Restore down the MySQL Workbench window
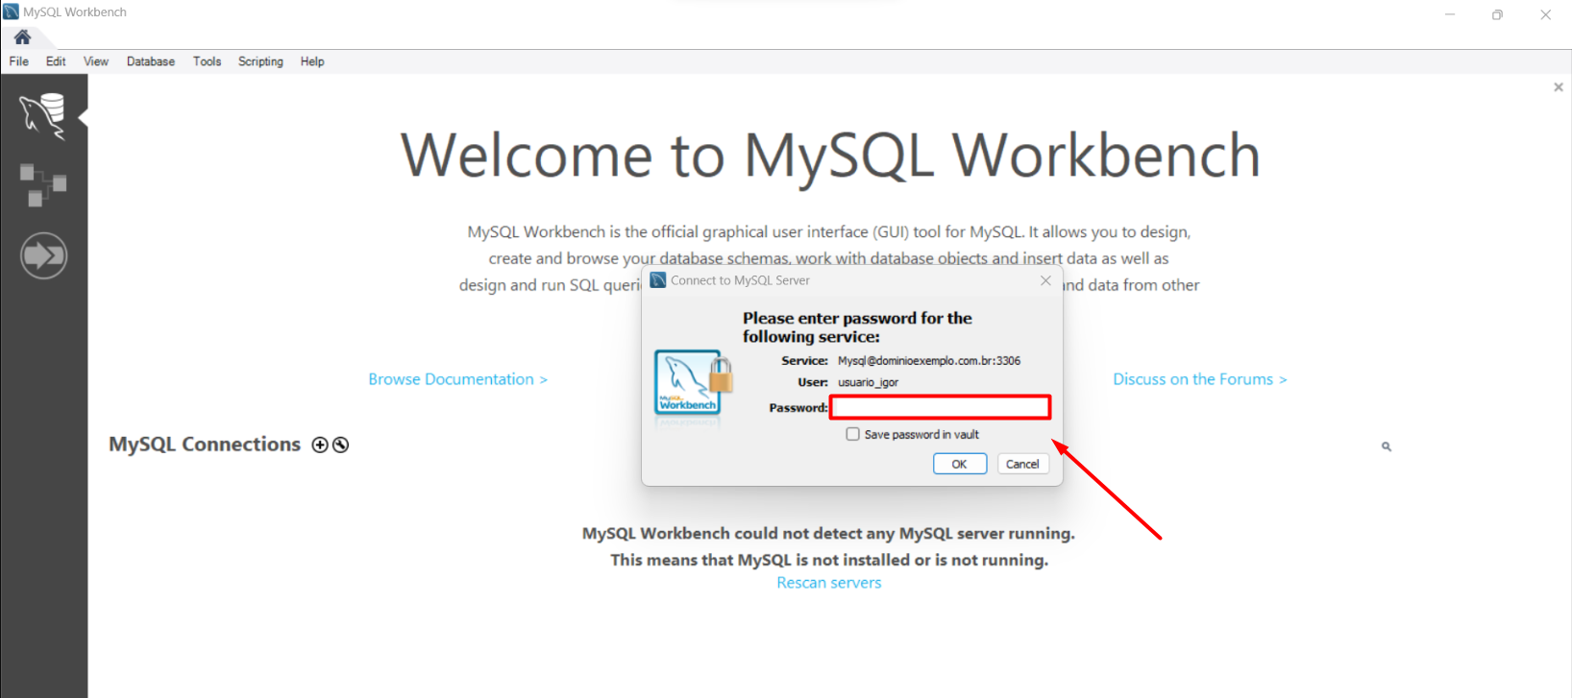1572x698 pixels. [1497, 14]
